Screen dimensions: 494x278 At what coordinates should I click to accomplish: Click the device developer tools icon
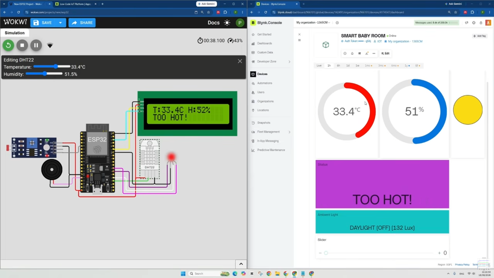click(359, 53)
